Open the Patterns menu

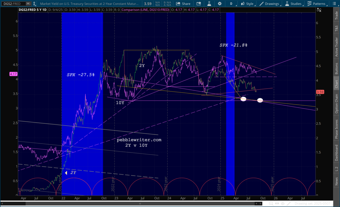(x=317, y=4)
